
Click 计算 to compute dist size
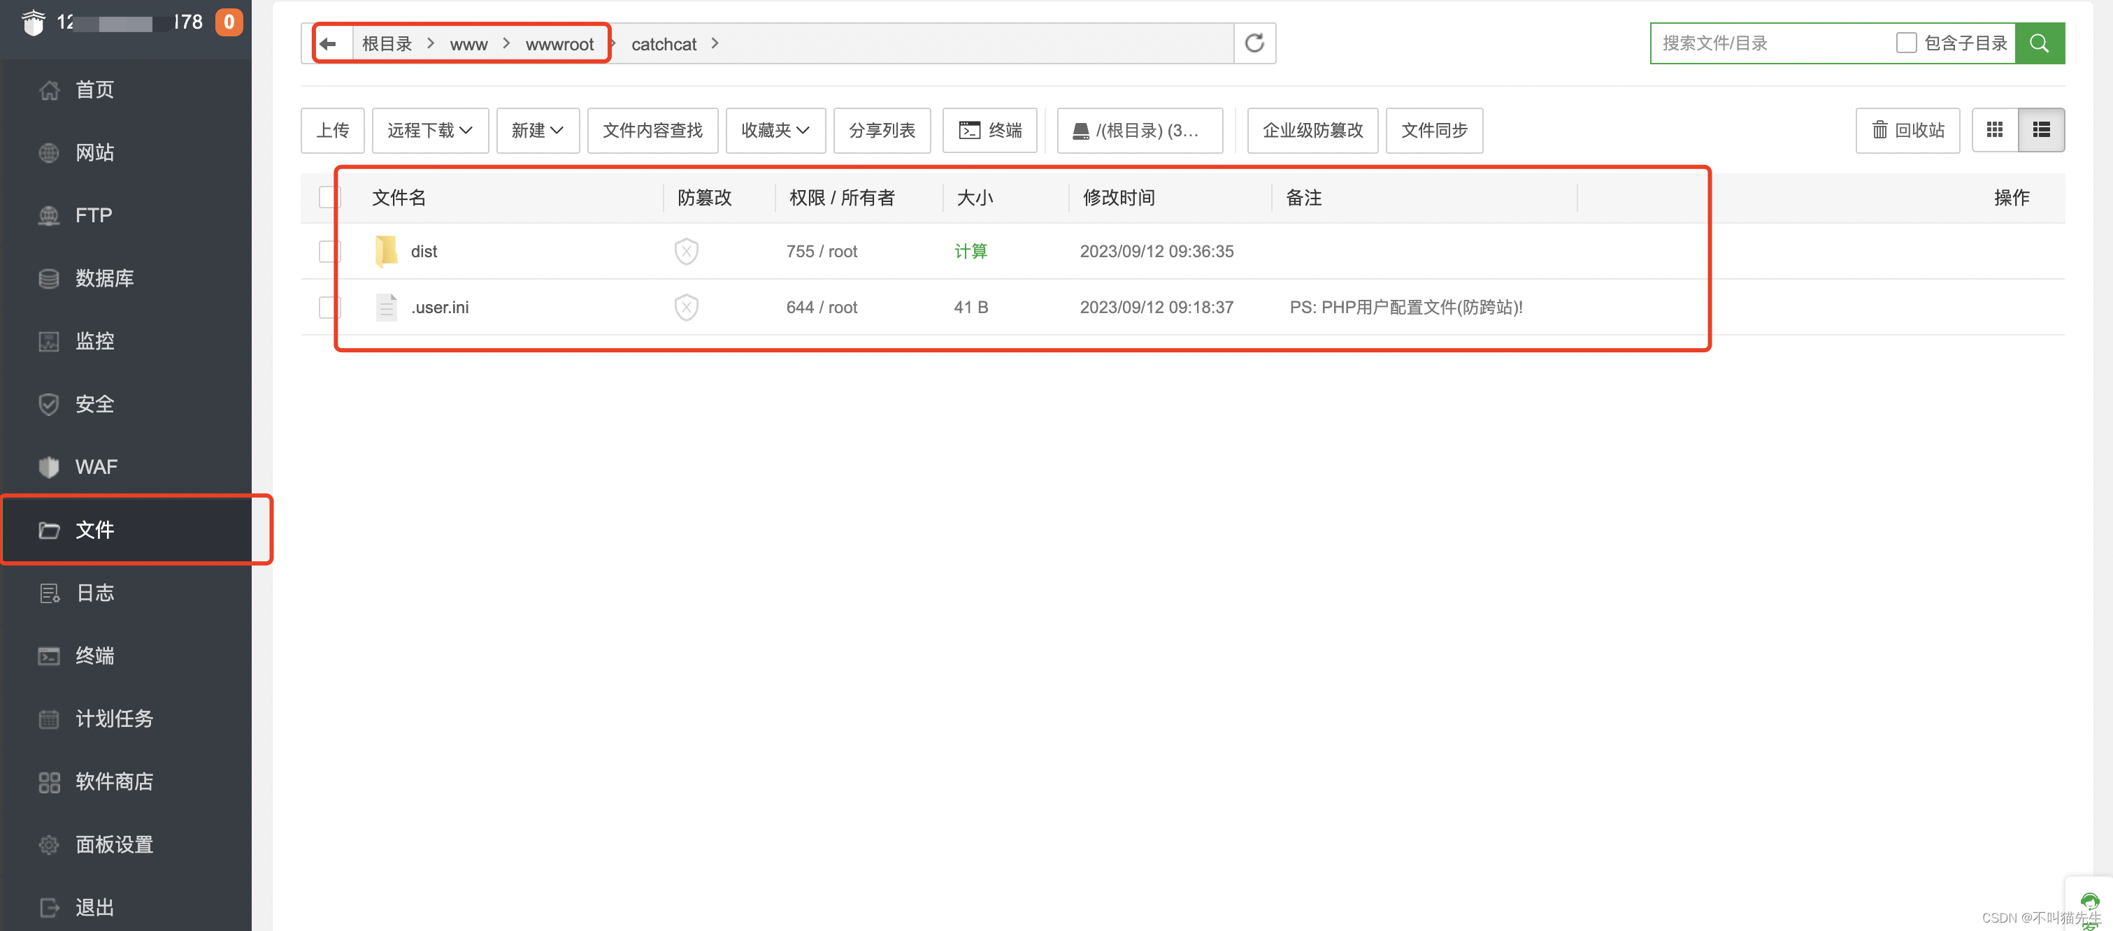tap(970, 251)
